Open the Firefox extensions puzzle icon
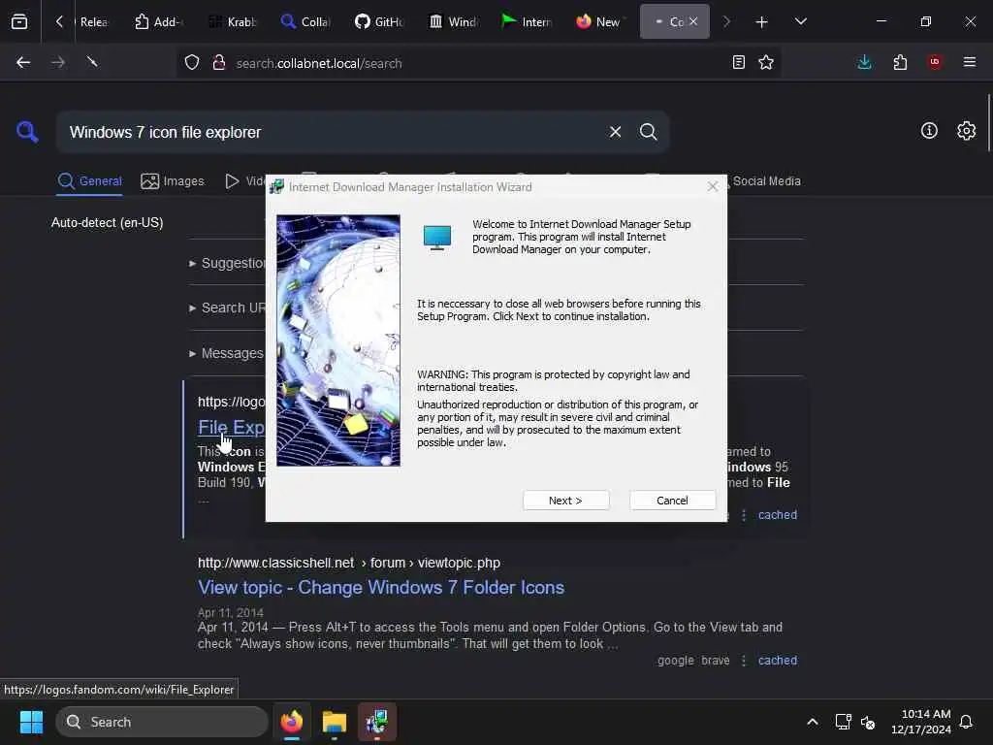Image resolution: width=993 pixels, height=745 pixels. (x=900, y=62)
